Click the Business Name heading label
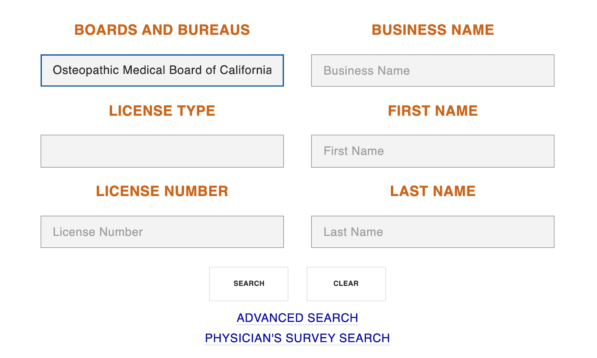597x358 pixels. [432, 30]
